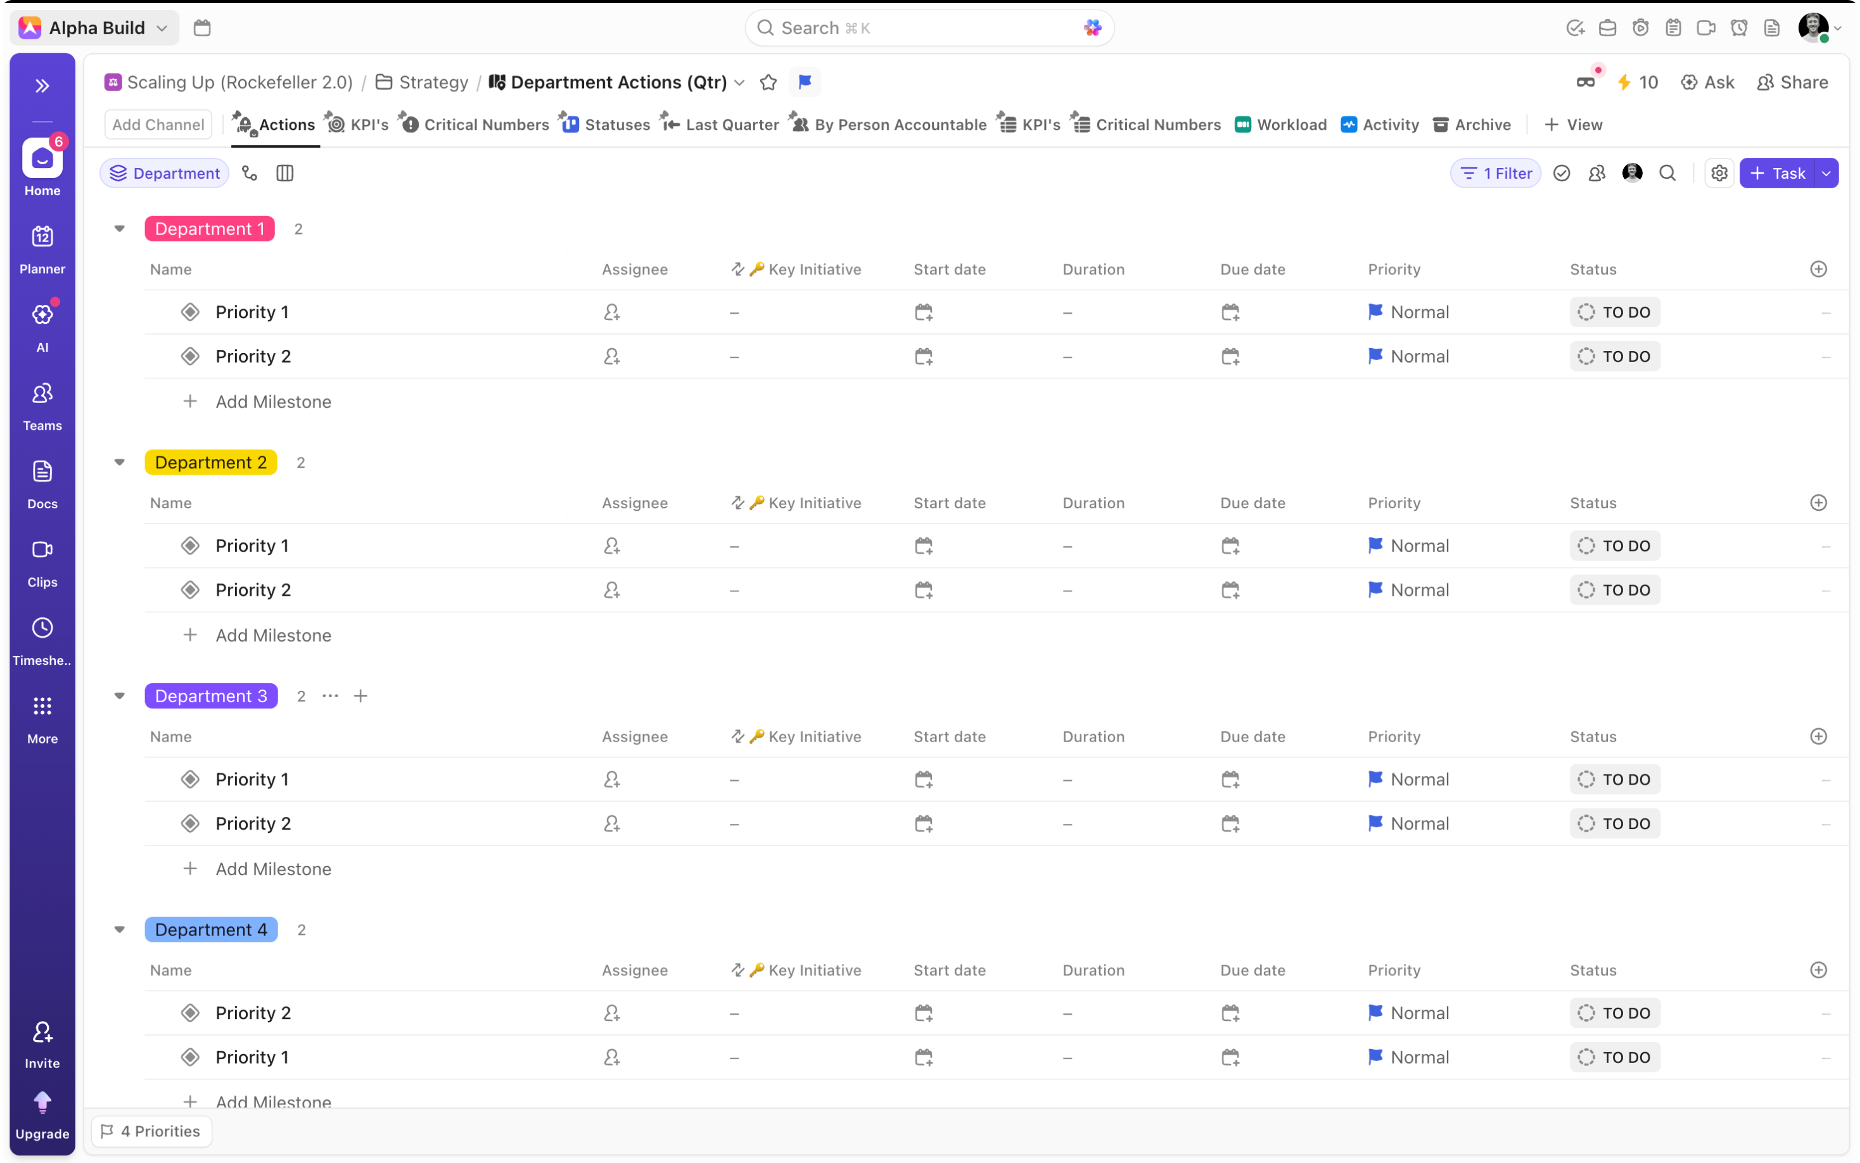The width and height of the screenshot is (1860, 1163).
Task: Collapse the Department 3 group
Action: click(119, 695)
